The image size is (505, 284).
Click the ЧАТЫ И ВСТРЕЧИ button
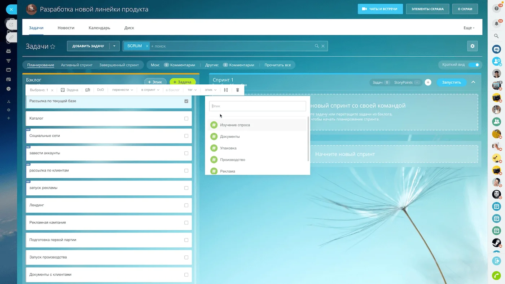pyautogui.click(x=379, y=9)
